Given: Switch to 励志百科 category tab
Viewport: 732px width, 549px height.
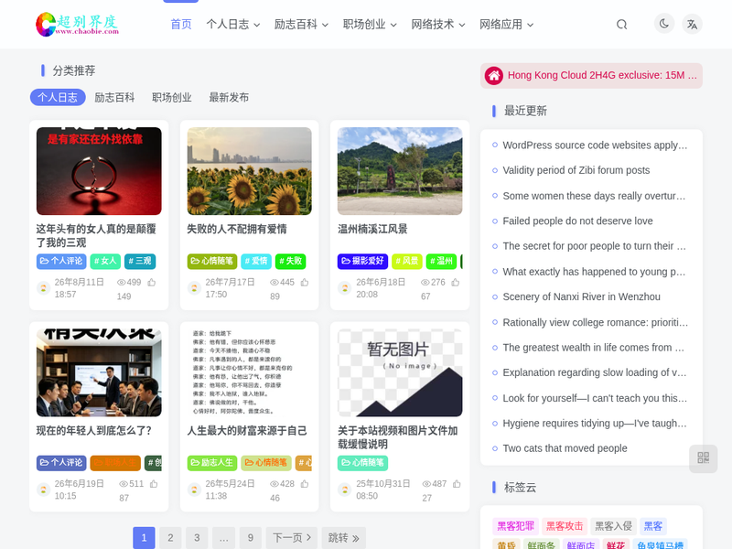Looking at the screenshot, I should [x=114, y=97].
